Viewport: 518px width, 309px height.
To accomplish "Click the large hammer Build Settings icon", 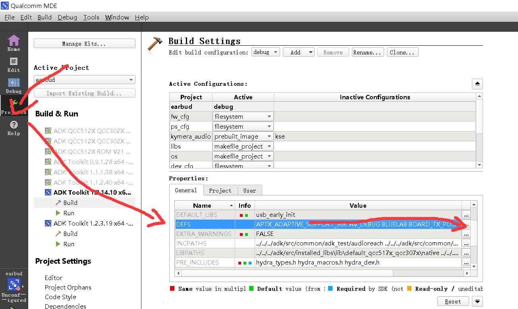I will (x=155, y=44).
